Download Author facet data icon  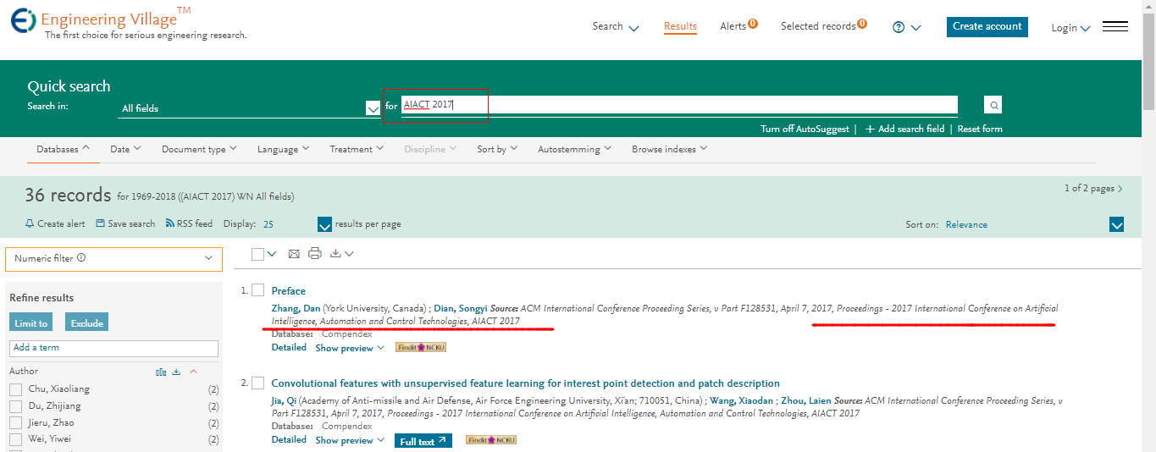point(177,372)
